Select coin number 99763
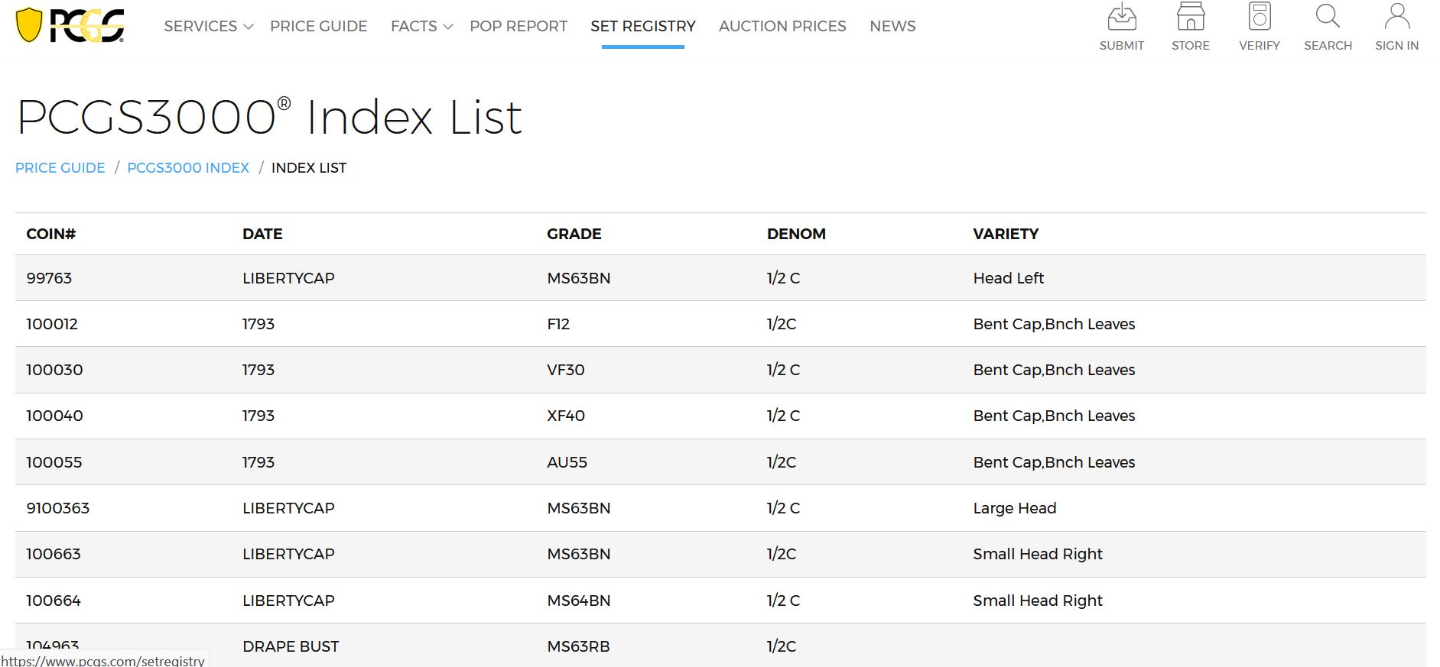This screenshot has width=1440, height=667. [49, 278]
